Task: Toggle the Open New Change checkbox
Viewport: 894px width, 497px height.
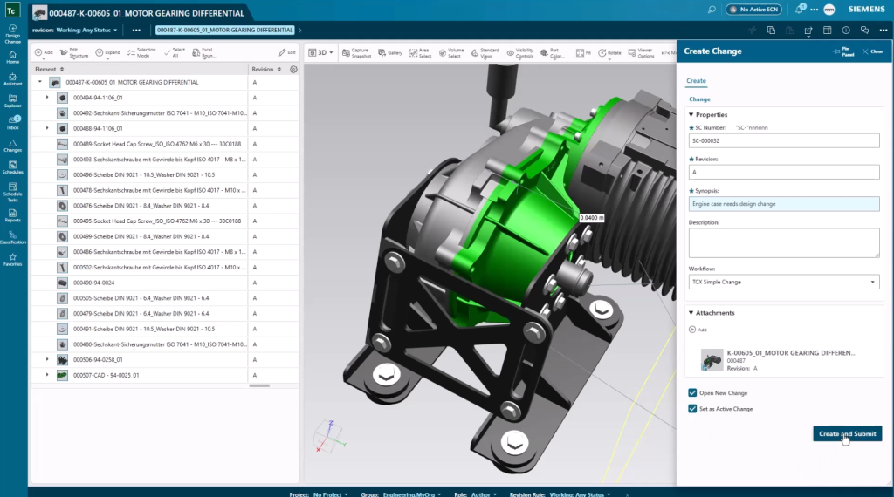Action: click(692, 393)
